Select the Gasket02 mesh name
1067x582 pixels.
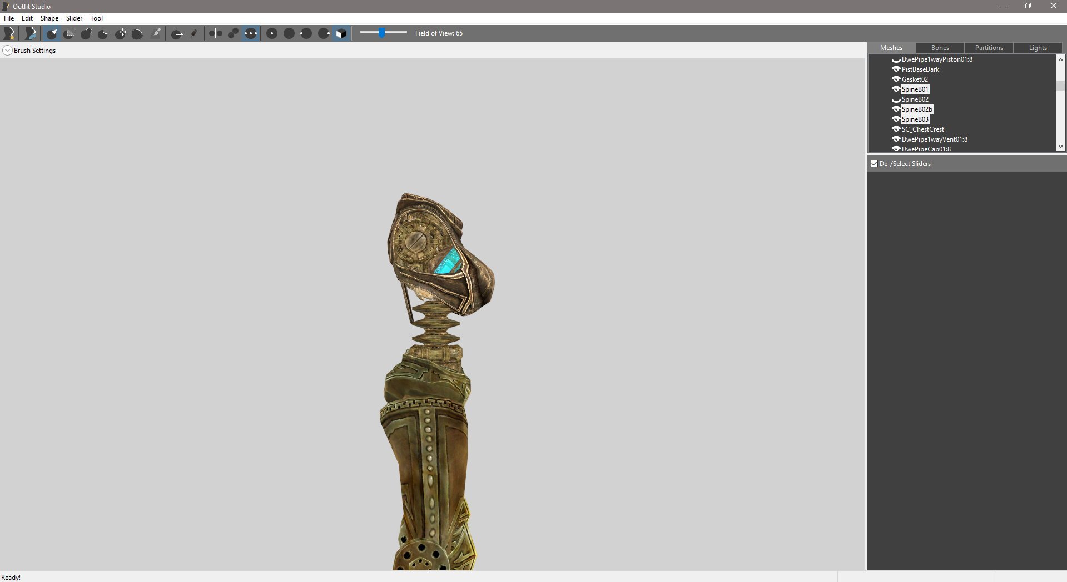pos(915,79)
